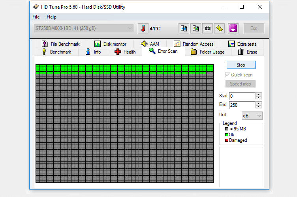This screenshot has width=297, height=197.
Task: Open the File menu
Action: (36, 17)
